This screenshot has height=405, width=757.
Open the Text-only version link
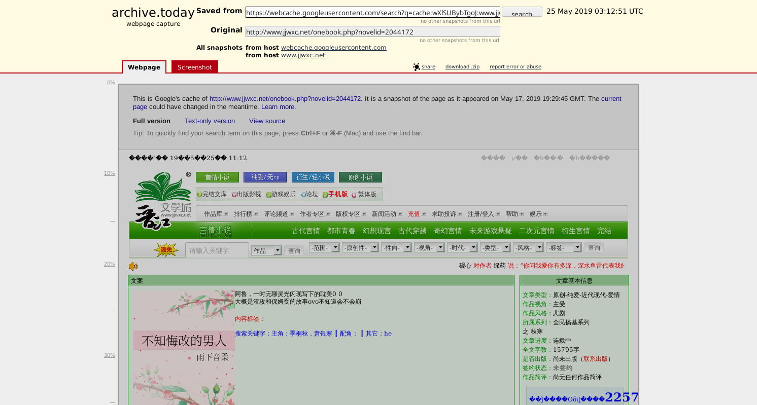click(x=210, y=121)
